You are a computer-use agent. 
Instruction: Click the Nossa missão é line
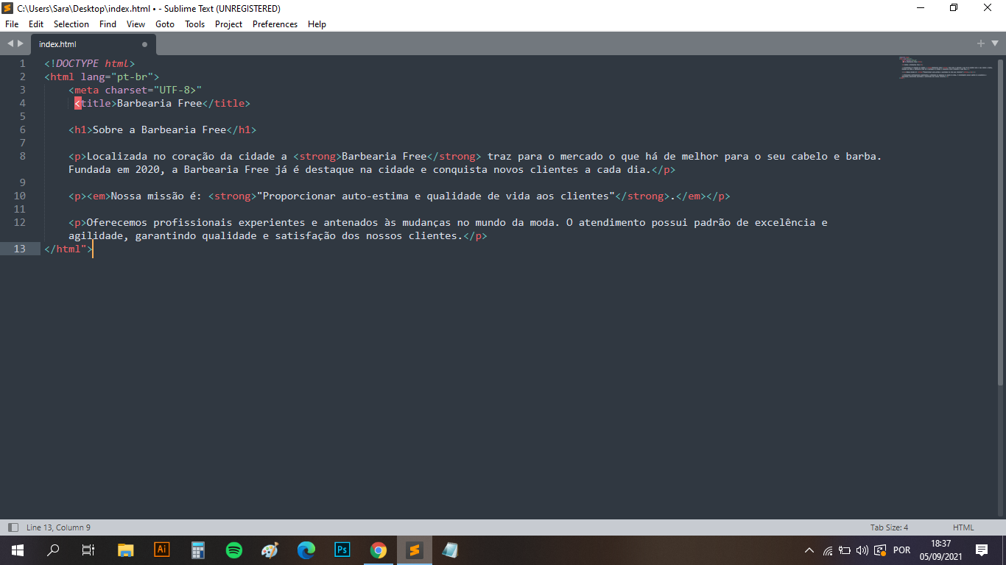pyautogui.click(x=399, y=196)
